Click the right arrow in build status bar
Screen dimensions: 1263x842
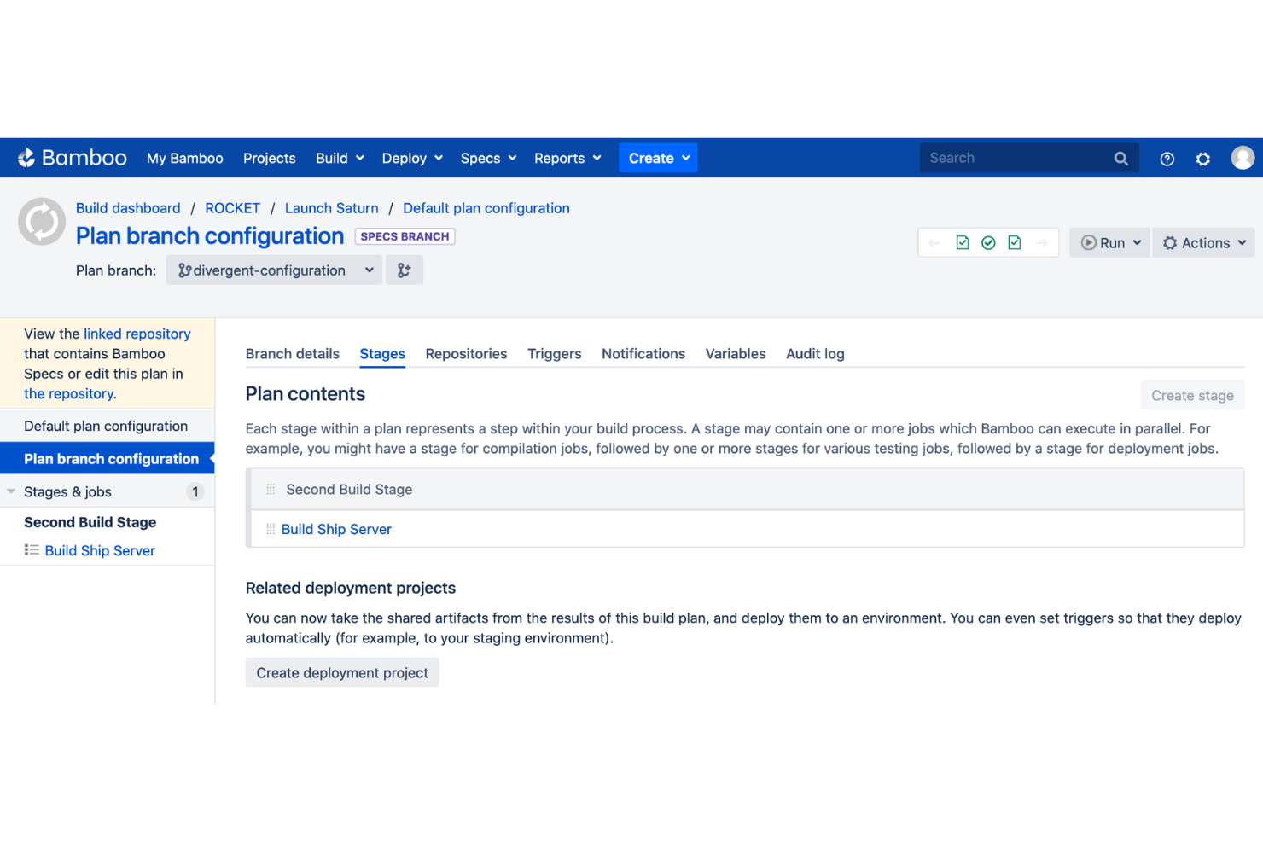(x=1043, y=242)
